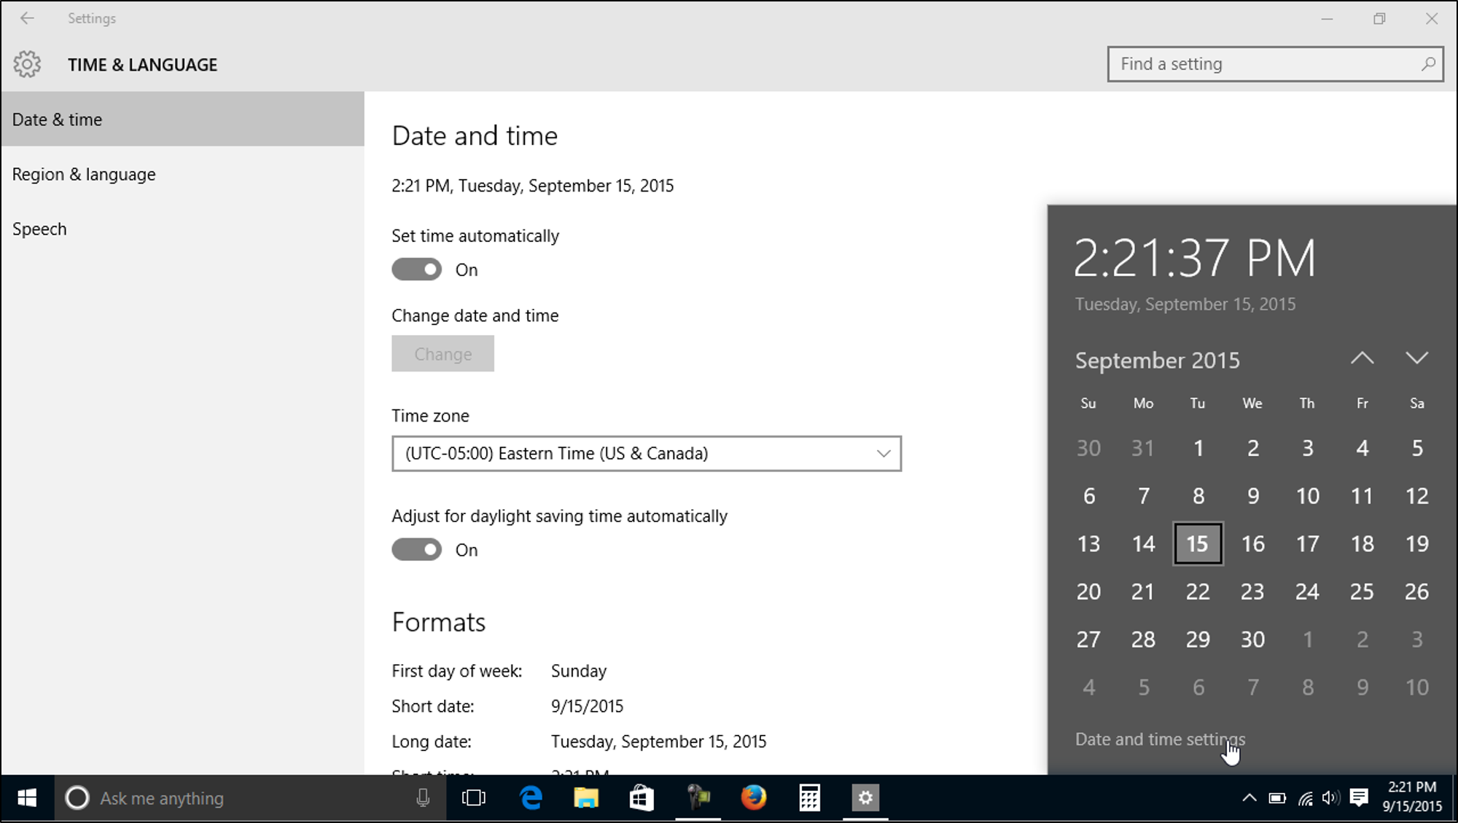Viewport: 1458px width, 823px height.
Task: Click the speaker/volume icon in system tray
Action: click(x=1330, y=797)
